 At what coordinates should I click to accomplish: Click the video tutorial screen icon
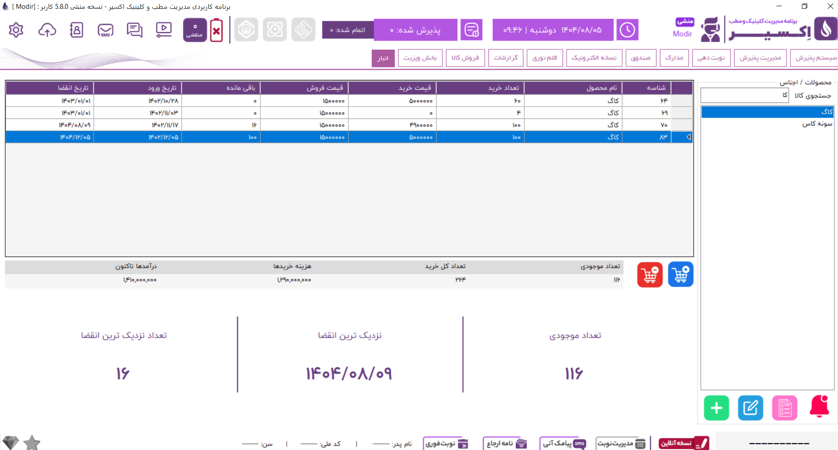(164, 30)
